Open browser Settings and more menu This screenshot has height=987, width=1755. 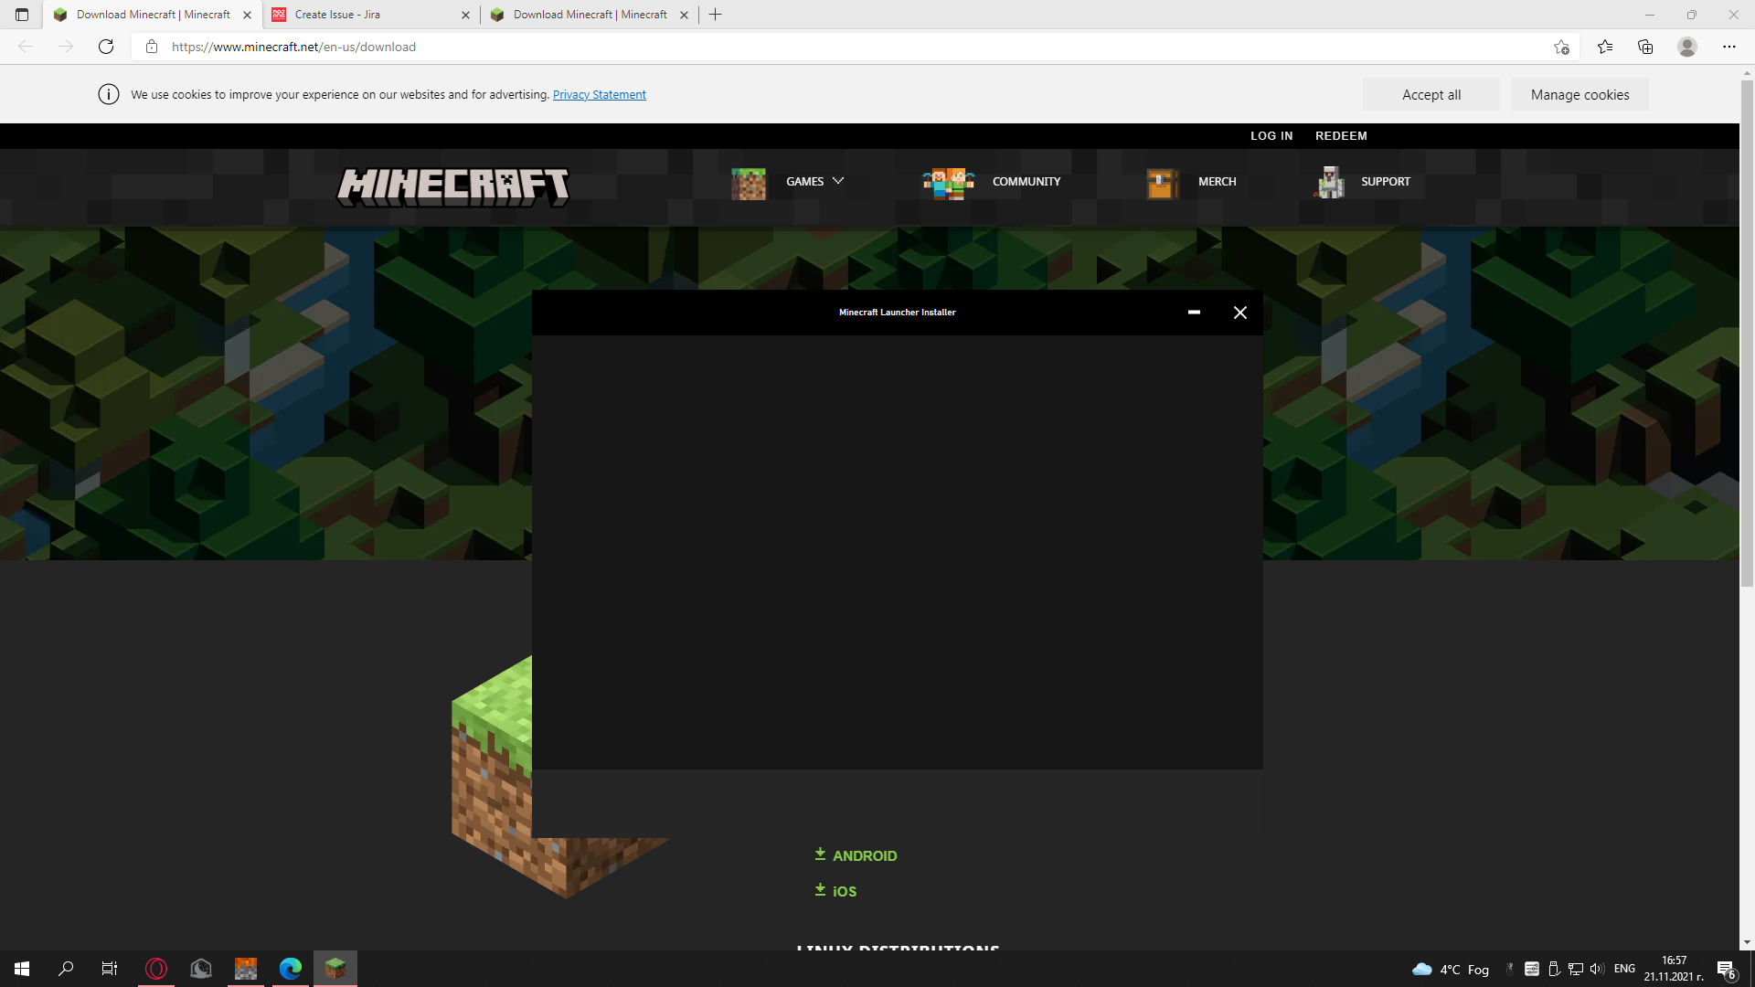point(1728,47)
